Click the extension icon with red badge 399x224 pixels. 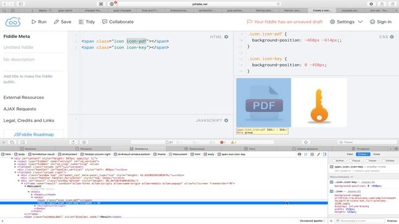tap(112, 4)
